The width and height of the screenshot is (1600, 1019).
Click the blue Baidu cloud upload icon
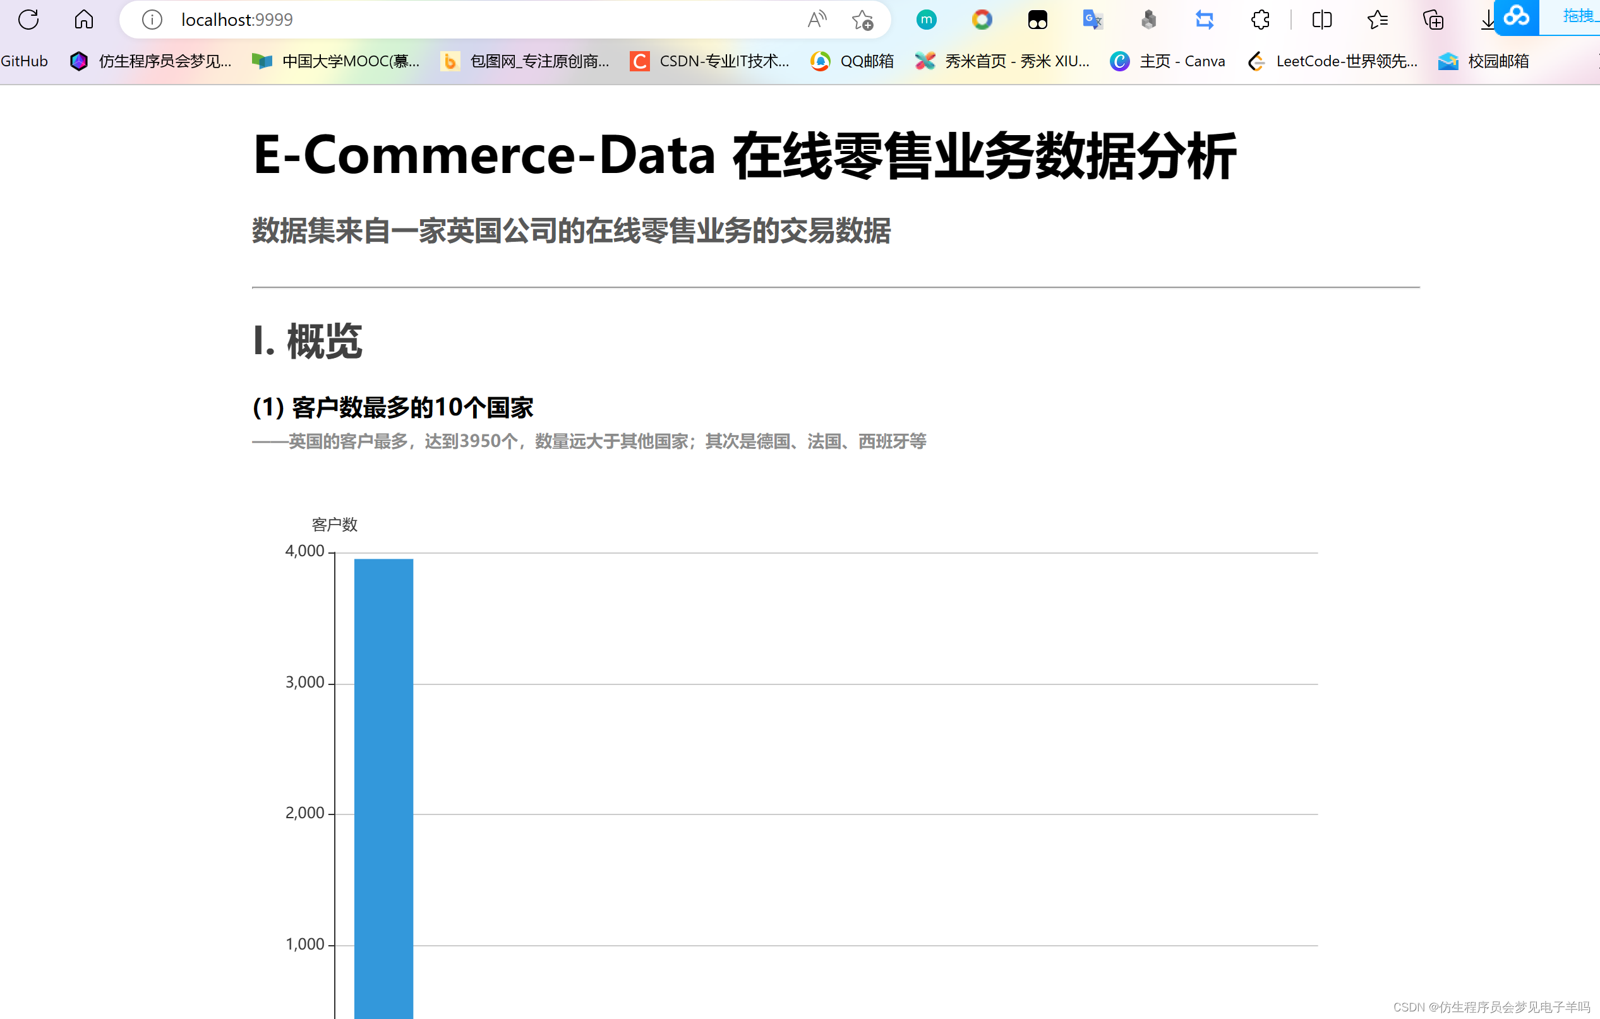point(1516,16)
